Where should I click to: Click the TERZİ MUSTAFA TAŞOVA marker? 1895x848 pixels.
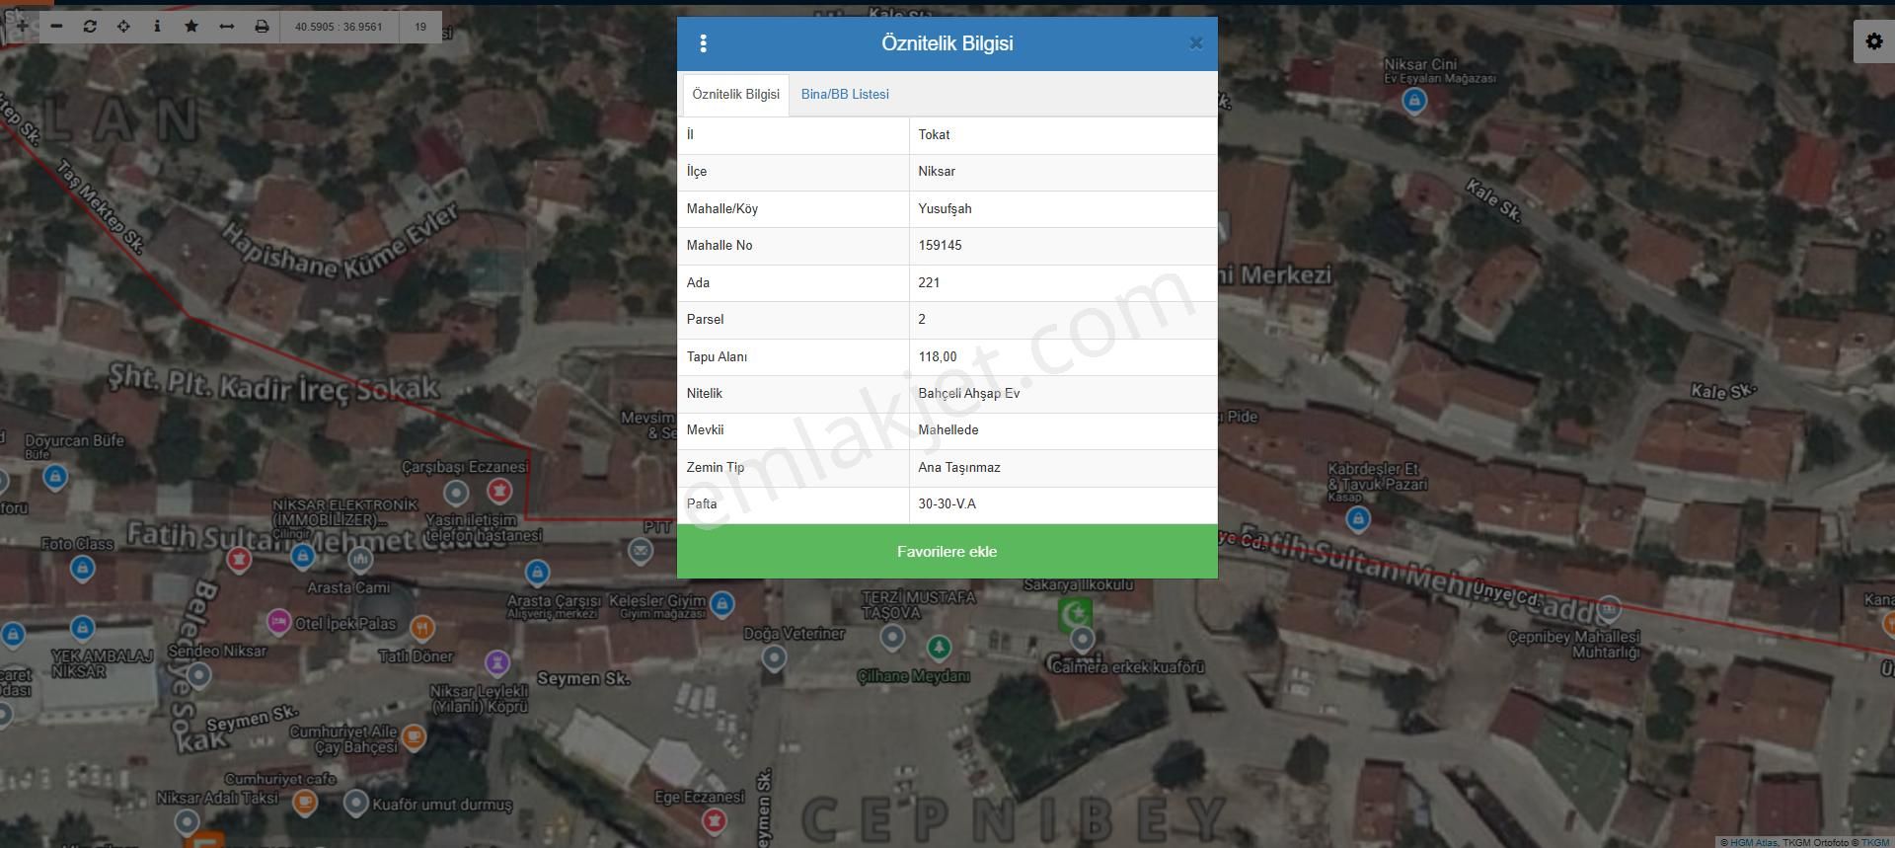tap(892, 637)
